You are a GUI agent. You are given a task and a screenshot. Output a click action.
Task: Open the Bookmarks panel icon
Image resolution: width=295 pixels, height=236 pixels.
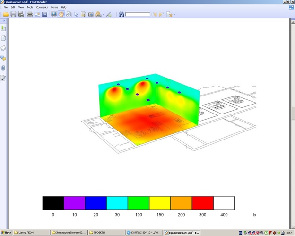point(3,28)
